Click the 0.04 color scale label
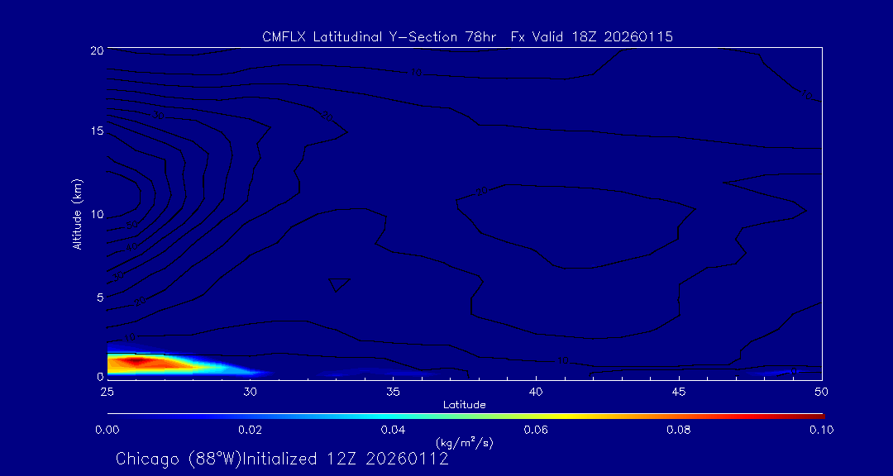This screenshot has height=476, width=893. 393,430
